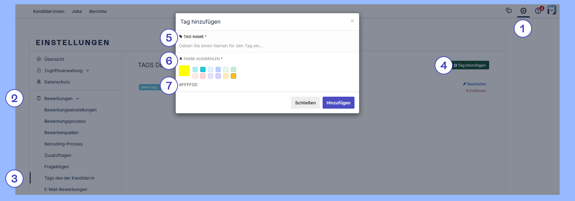Open the help icon with notification badge
The height and width of the screenshot is (201, 575).
[539, 11]
